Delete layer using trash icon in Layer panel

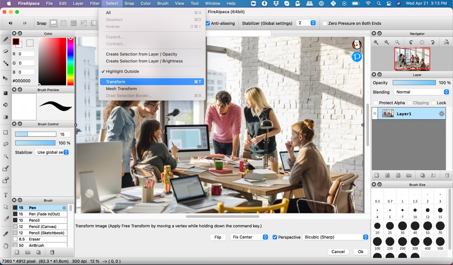(447, 175)
